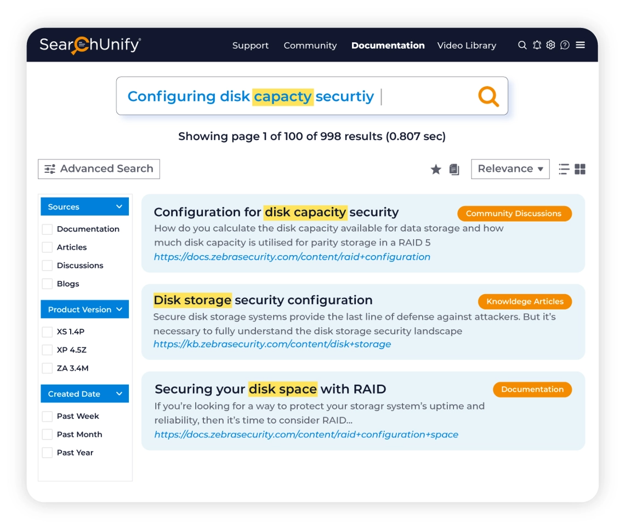
Task: Click the help question mark icon
Action: pyautogui.click(x=564, y=45)
